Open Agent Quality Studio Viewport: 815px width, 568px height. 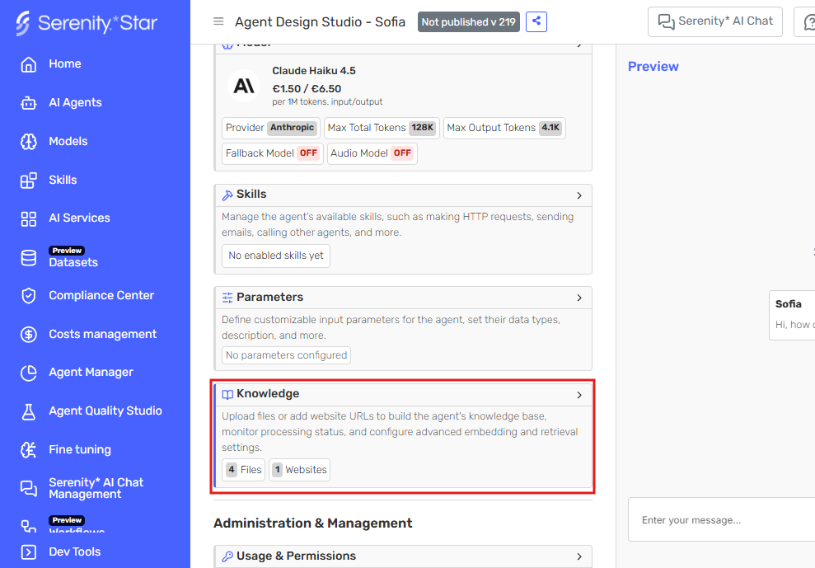tap(105, 411)
